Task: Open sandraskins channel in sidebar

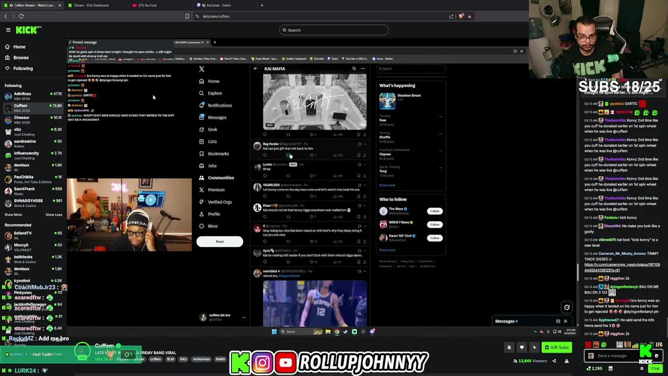Action: pos(33,144)
